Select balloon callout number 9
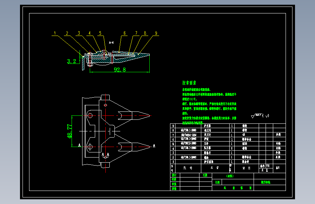315x204 pixels. coord(156,33)
